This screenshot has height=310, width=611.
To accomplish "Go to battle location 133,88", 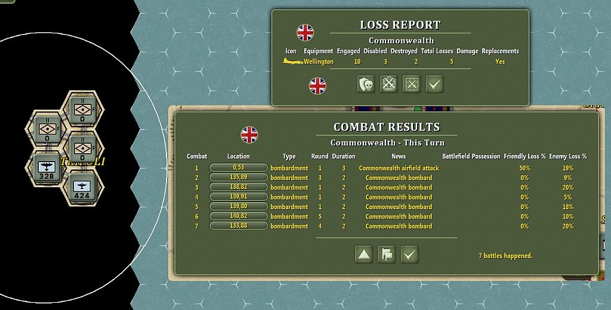I will pyautogui.click(x=239, y=226).
